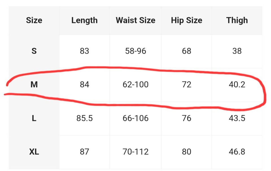Click the Size column header
The image size is (271, 171).
pyautogui.click(x=34, y=21)
